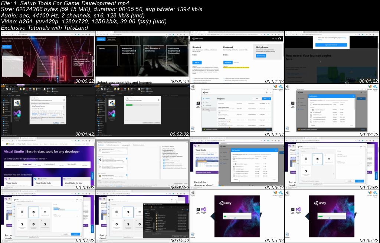Click More stories button in 00:00:22 frame

pos(7,47)
